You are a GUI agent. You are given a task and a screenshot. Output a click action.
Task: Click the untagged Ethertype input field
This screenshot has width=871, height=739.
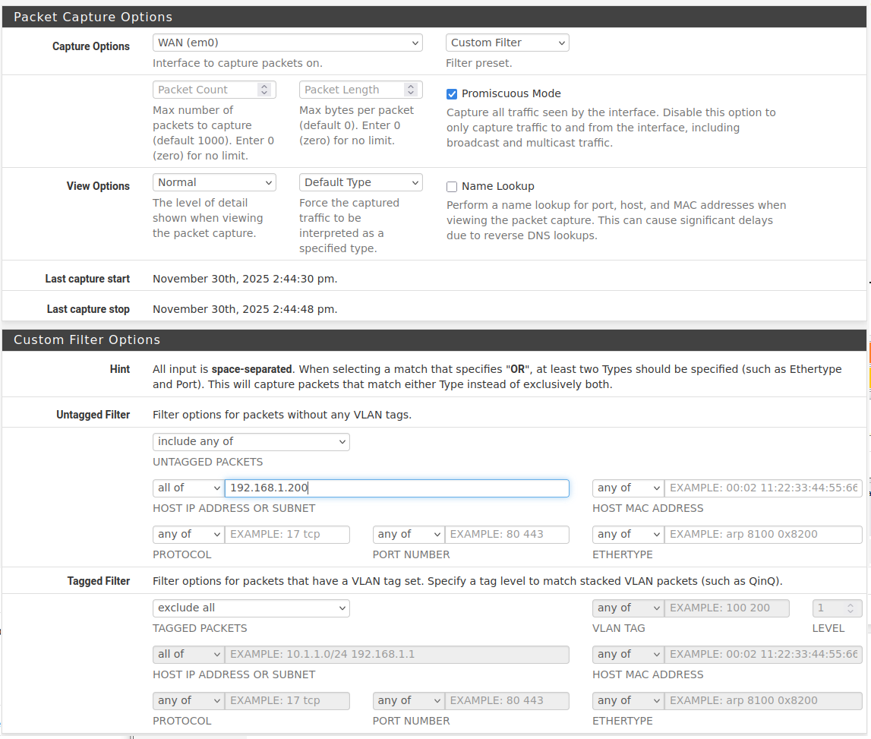tap(762, 535)
